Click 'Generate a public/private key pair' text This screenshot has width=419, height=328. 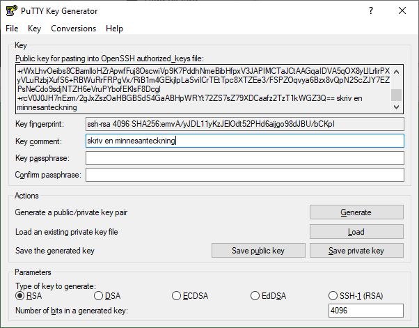click(x=71, y=212)
